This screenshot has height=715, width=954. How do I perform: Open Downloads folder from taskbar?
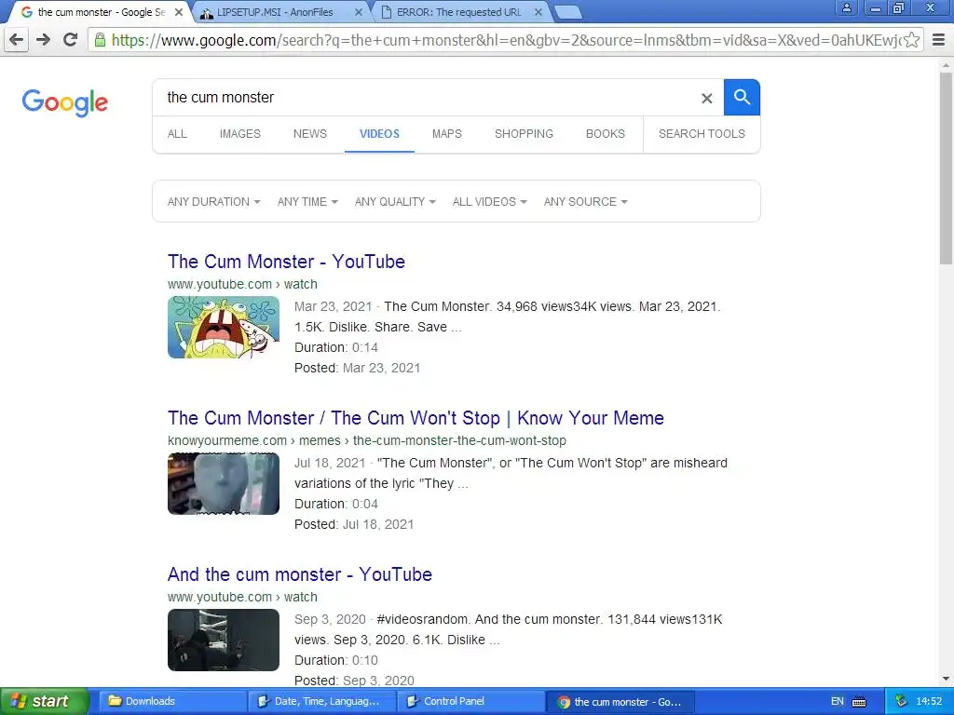point(171,702)
